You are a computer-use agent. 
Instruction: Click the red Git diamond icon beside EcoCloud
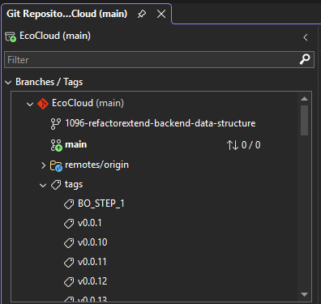click(43, 104)
